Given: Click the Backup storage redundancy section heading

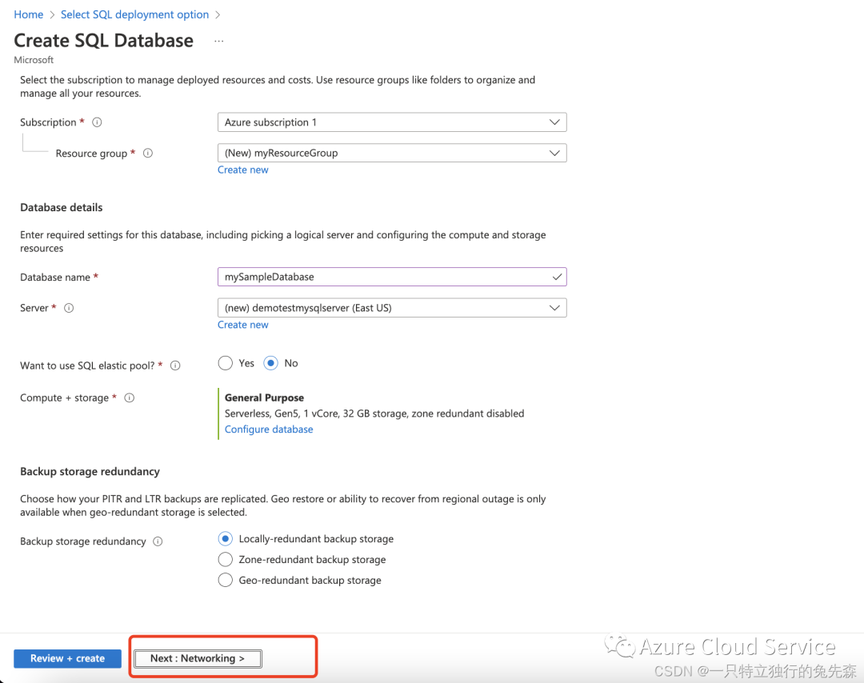Looking at the screenshot, I should 90,472.
